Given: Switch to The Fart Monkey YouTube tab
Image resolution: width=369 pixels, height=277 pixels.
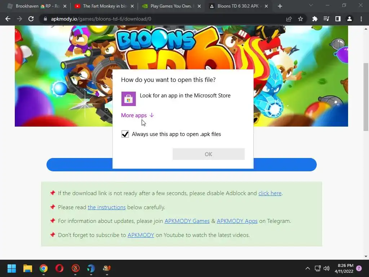Looking at the screenshot, I should coord(103,6).
